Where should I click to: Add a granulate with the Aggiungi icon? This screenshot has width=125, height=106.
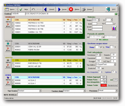point(8,20)
